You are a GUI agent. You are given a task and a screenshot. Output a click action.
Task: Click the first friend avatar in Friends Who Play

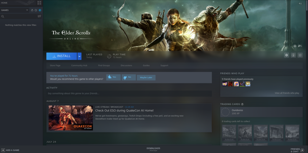pos(225,84)
